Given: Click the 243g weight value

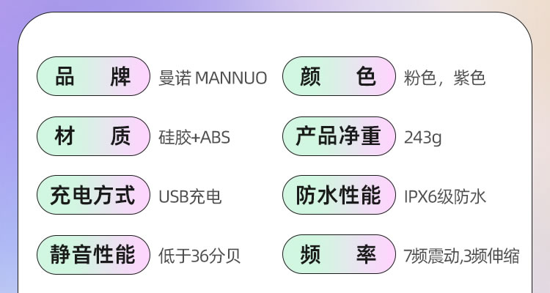Looking at the screenshot, I should pos(422,138).
